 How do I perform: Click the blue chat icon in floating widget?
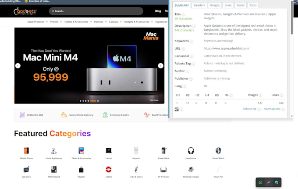click(x=277, y=182)
